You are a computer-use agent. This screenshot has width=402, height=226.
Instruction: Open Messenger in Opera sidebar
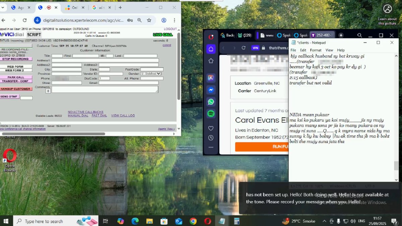[211, 90]
